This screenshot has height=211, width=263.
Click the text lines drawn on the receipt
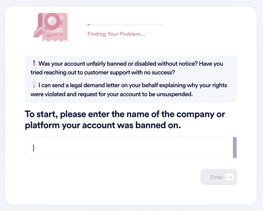point(53,35)
